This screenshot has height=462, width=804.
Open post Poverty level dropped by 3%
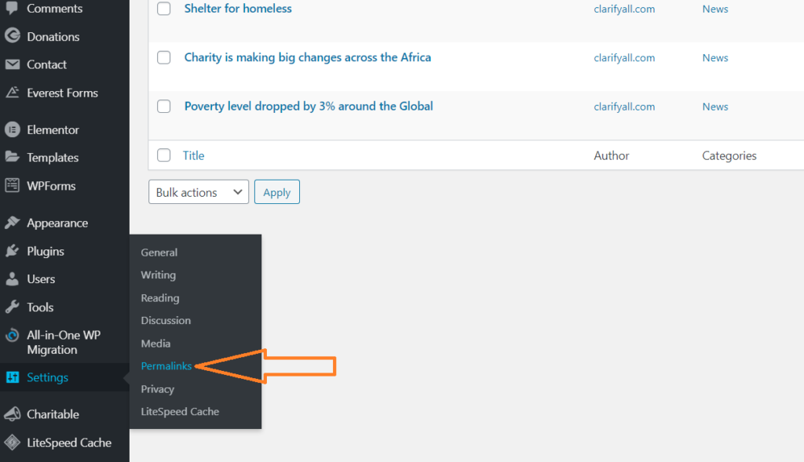point(309,106)
